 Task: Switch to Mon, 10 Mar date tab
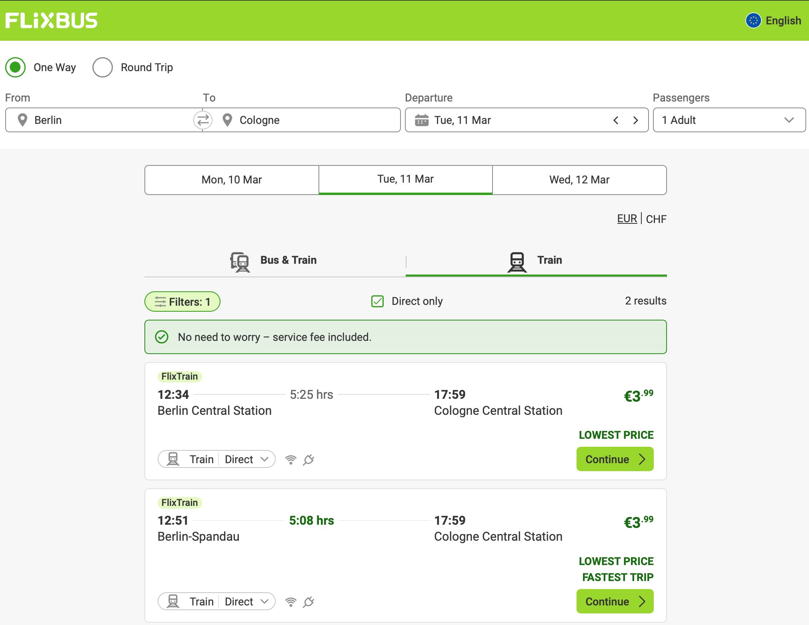232,180
